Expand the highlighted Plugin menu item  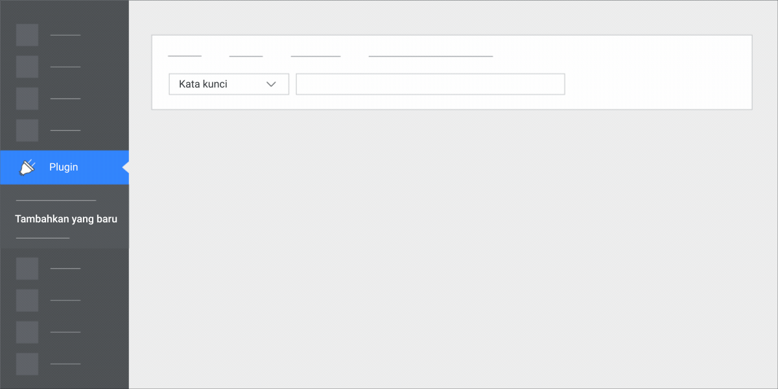(64, 167)
